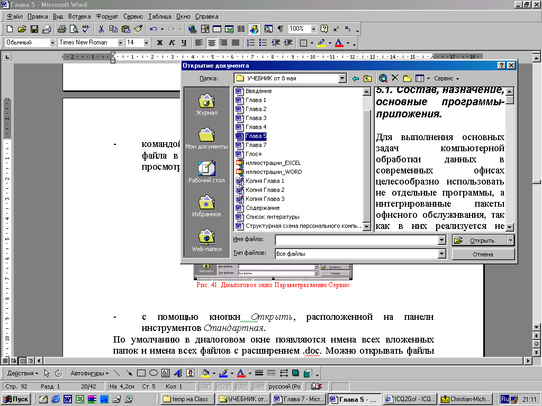Go to Журнал folder in dialog
The height and width of the screenshot is (406, 542).
(x=206, y=104)
